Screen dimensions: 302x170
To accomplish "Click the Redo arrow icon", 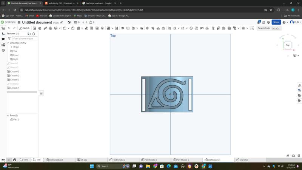I will coord(14,28).
